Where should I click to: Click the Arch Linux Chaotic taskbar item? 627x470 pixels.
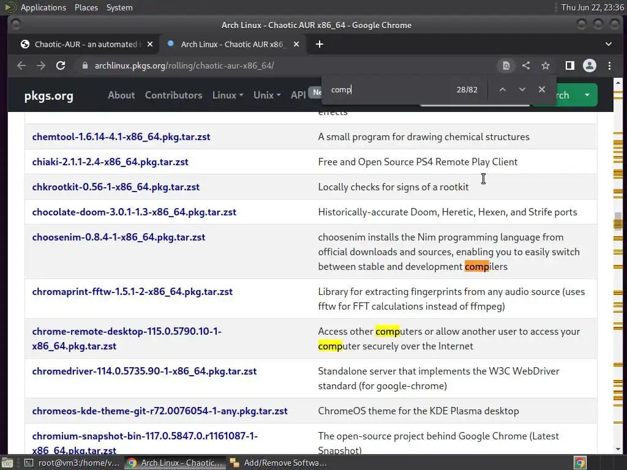[175, 463]
